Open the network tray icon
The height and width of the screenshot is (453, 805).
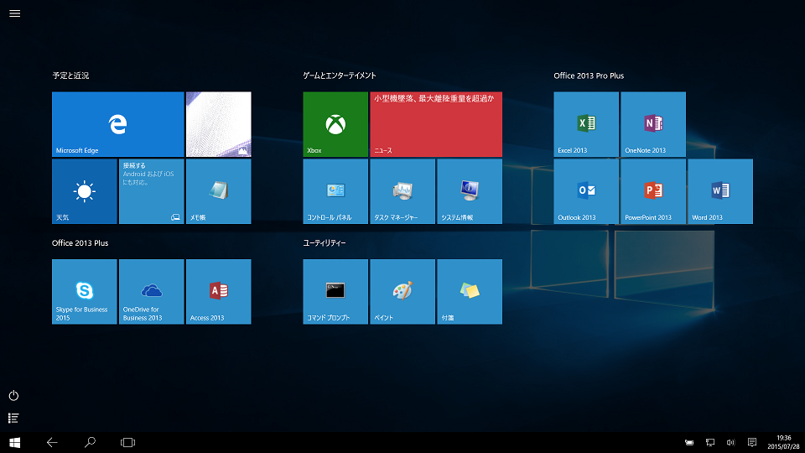click(x=710, y=442)
